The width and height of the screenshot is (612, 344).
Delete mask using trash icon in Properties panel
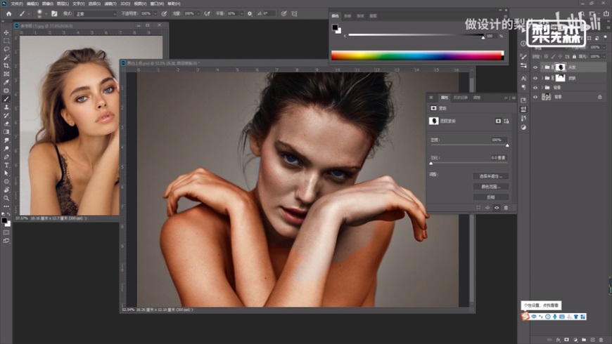(x=505, y=208)
